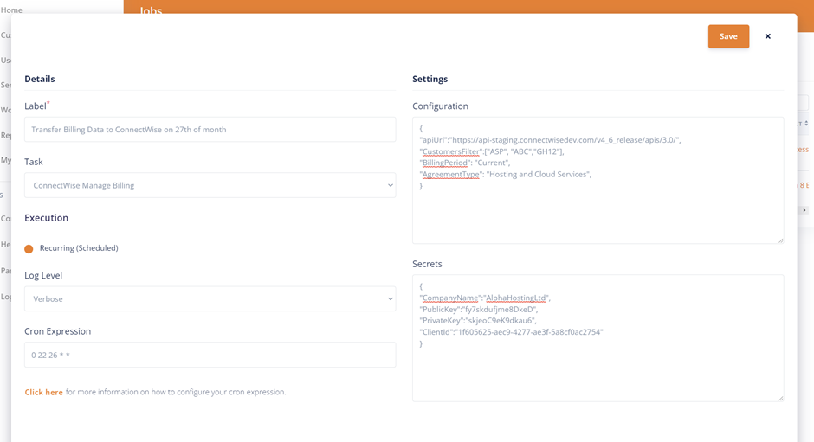This screenshot has height=442, width=814.
Task: Grab the Configuration box resize handle
Action: pos(780,240)
